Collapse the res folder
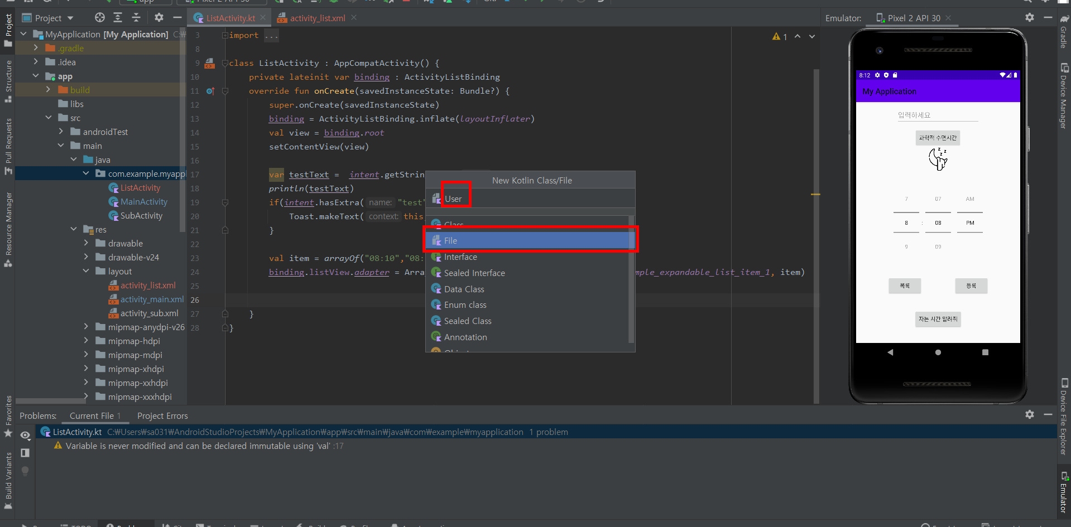The width and height of the screenshot is (1071, 527). pyautogui.click(x=74, y=229)
